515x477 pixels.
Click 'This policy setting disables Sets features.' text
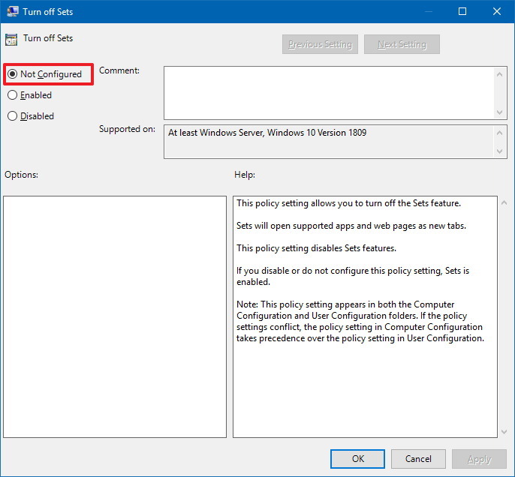click(316, 248)
